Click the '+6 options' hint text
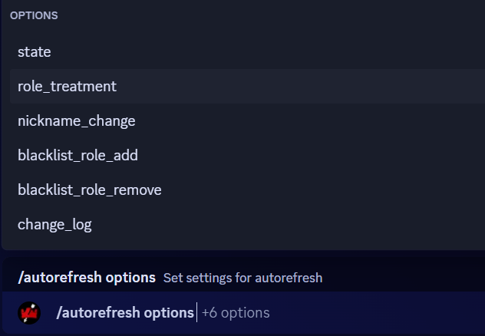 pos(236,313)
